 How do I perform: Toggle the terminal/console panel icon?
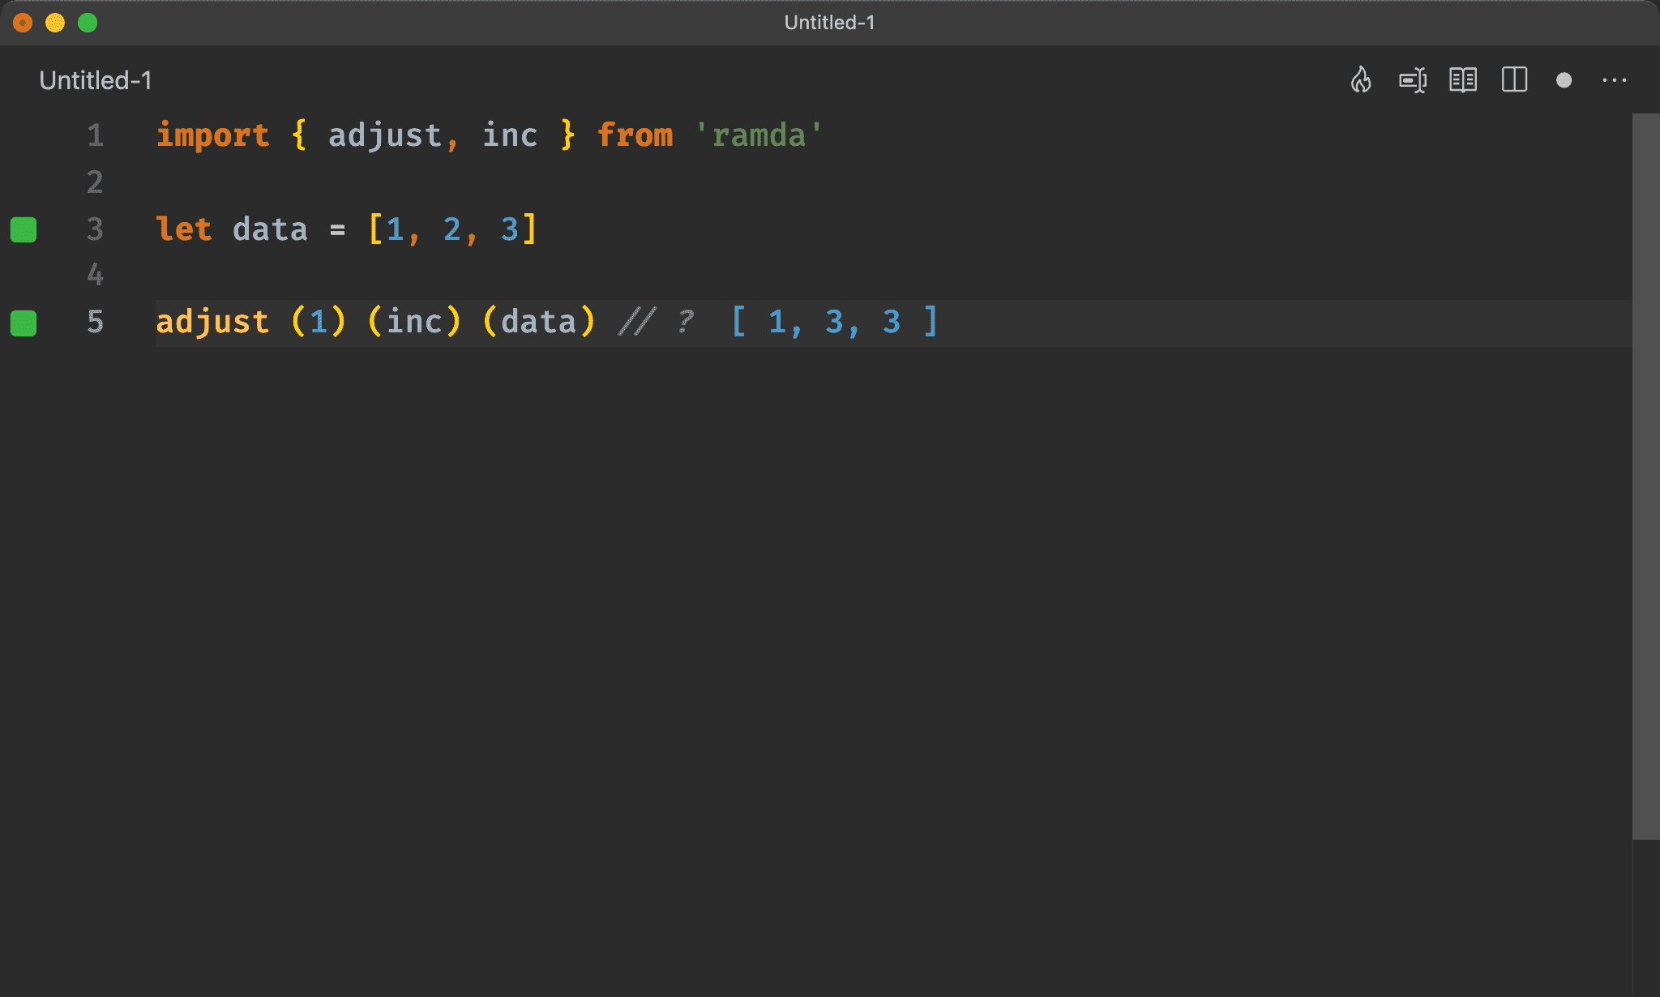[1414, 79]
